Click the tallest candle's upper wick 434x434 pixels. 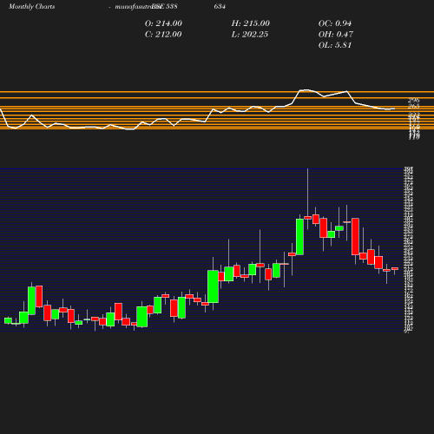pos(307,192)
